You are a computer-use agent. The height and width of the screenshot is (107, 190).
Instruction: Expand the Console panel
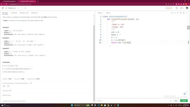(x=100, y=101)
